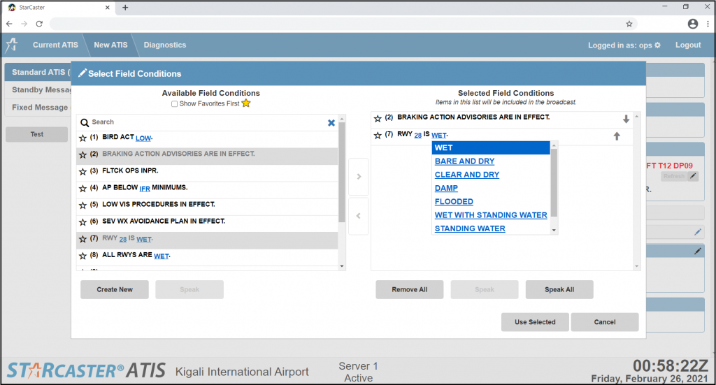Choose BARE AND DRY from dropdown list
Viewport: 716px width, 385px height.
[464, 161]
